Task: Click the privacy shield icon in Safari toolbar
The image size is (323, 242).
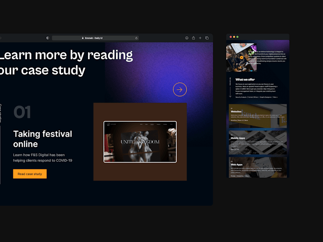Action: [48, 38]
